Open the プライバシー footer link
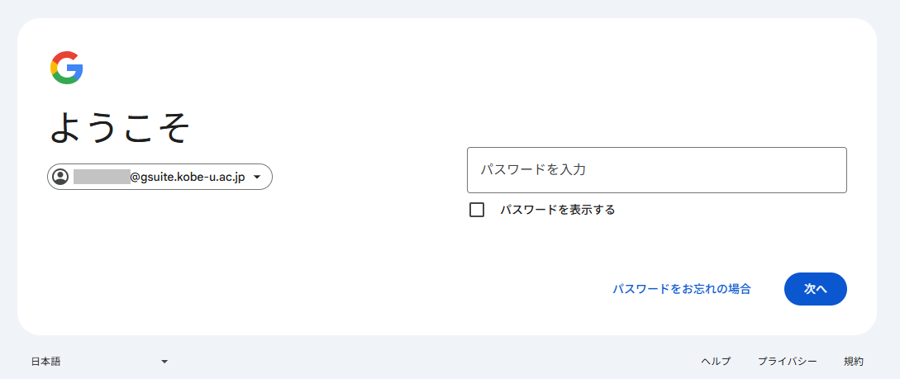The width and height of the screenshot is (900, 379). [787, 362]
